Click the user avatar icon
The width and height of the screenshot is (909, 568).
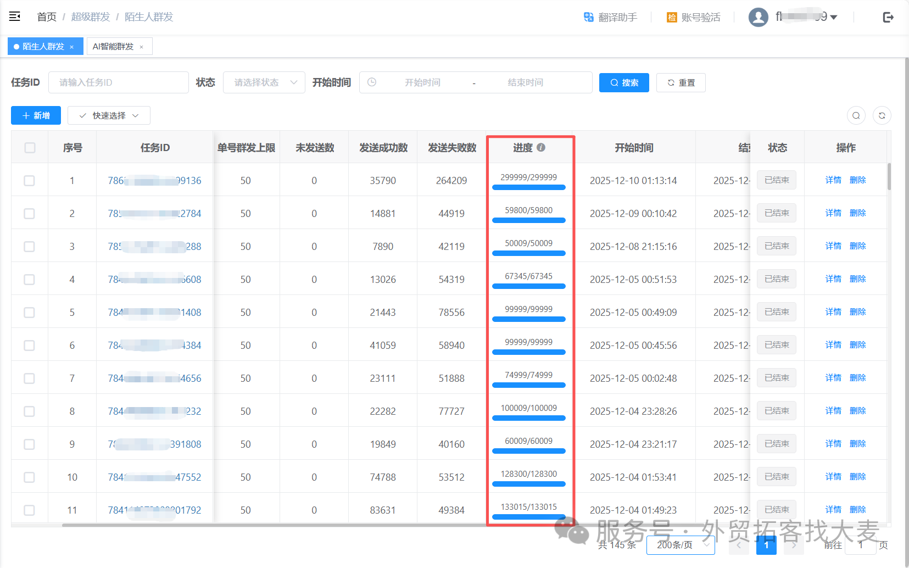point(759,17)
